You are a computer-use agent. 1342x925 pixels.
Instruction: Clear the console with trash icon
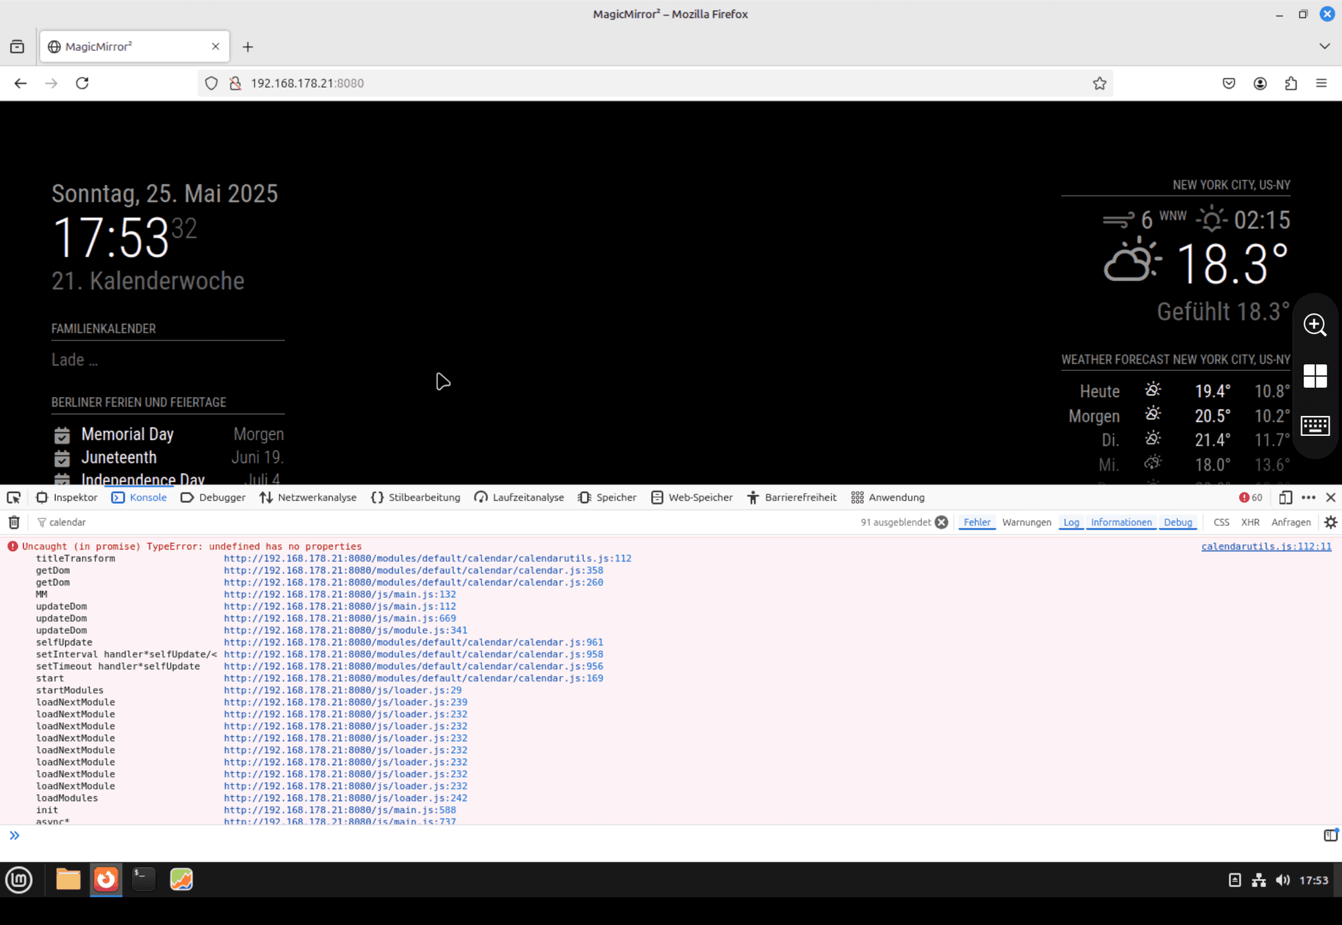pos(14,522)
